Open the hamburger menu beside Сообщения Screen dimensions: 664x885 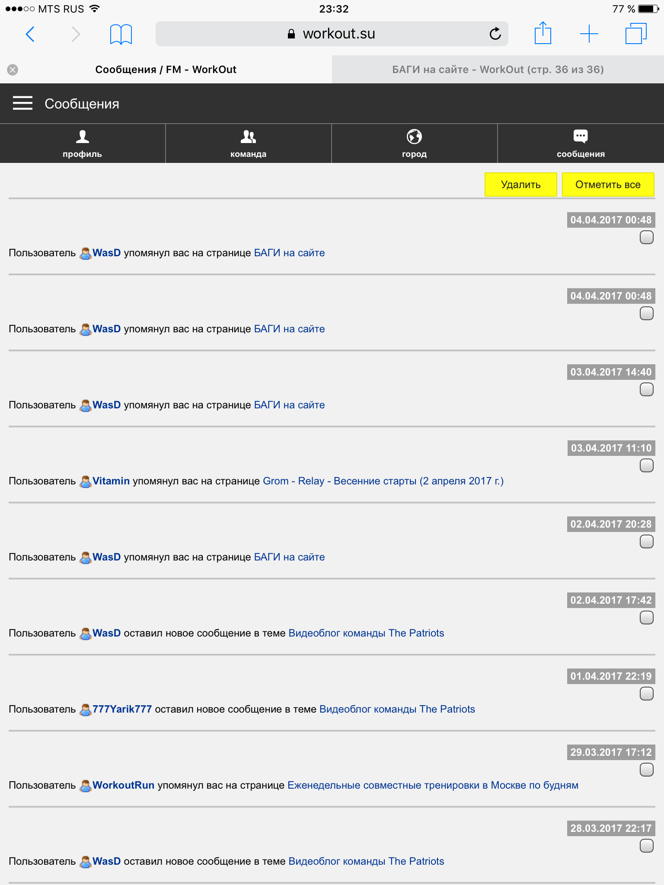coord(22,103)
